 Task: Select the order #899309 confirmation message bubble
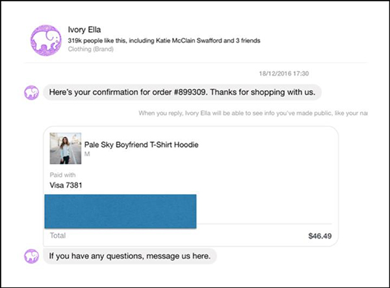pos(182,93)
